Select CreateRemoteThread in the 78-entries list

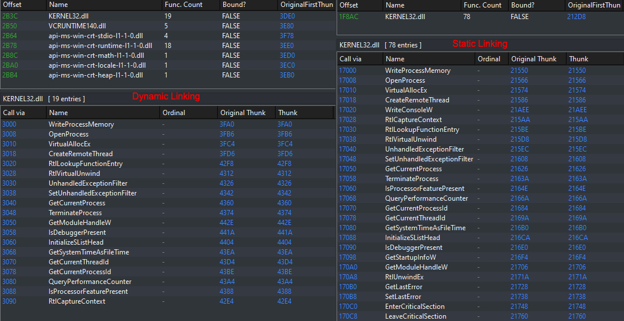click(417, 100)
